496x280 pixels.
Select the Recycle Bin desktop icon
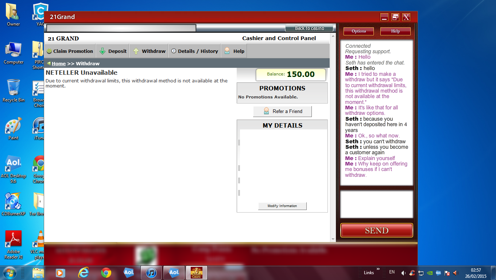pos(13,90)
